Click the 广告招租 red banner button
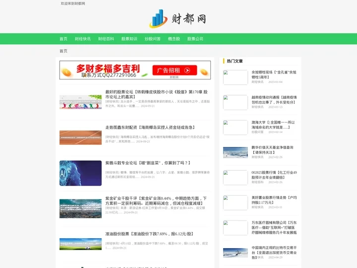The image size is (357, 268). [x=175, y=70]
